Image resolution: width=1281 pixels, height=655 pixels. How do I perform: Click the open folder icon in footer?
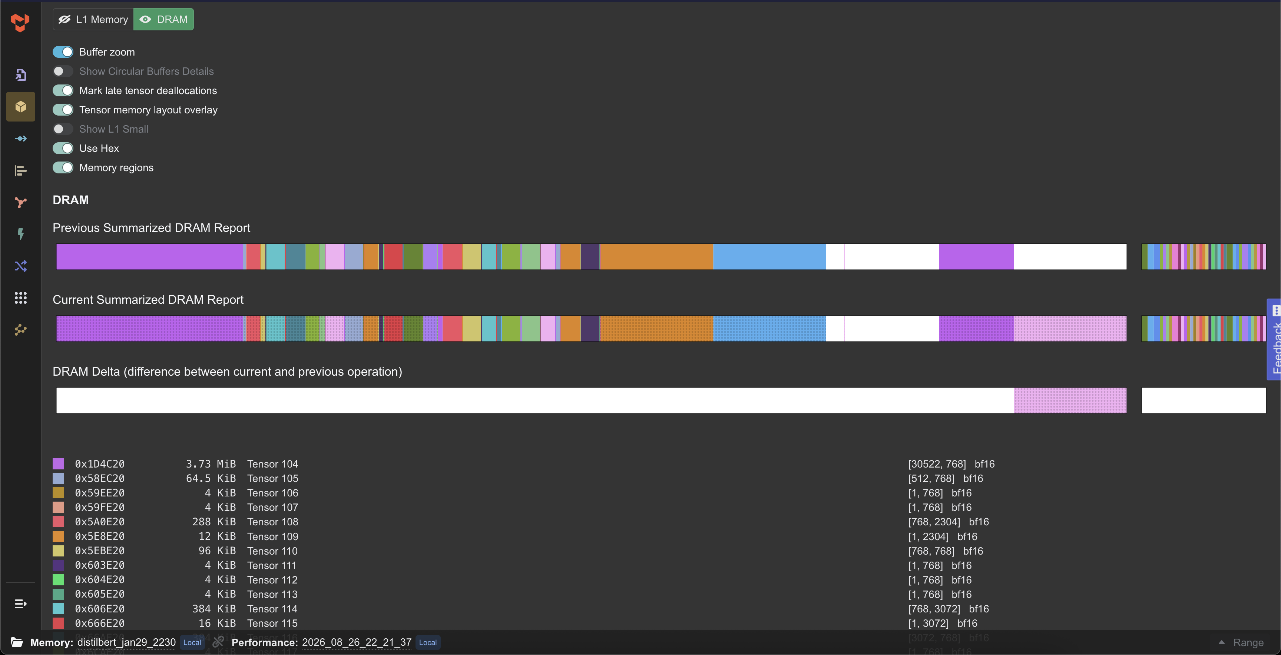coord(17,642)
